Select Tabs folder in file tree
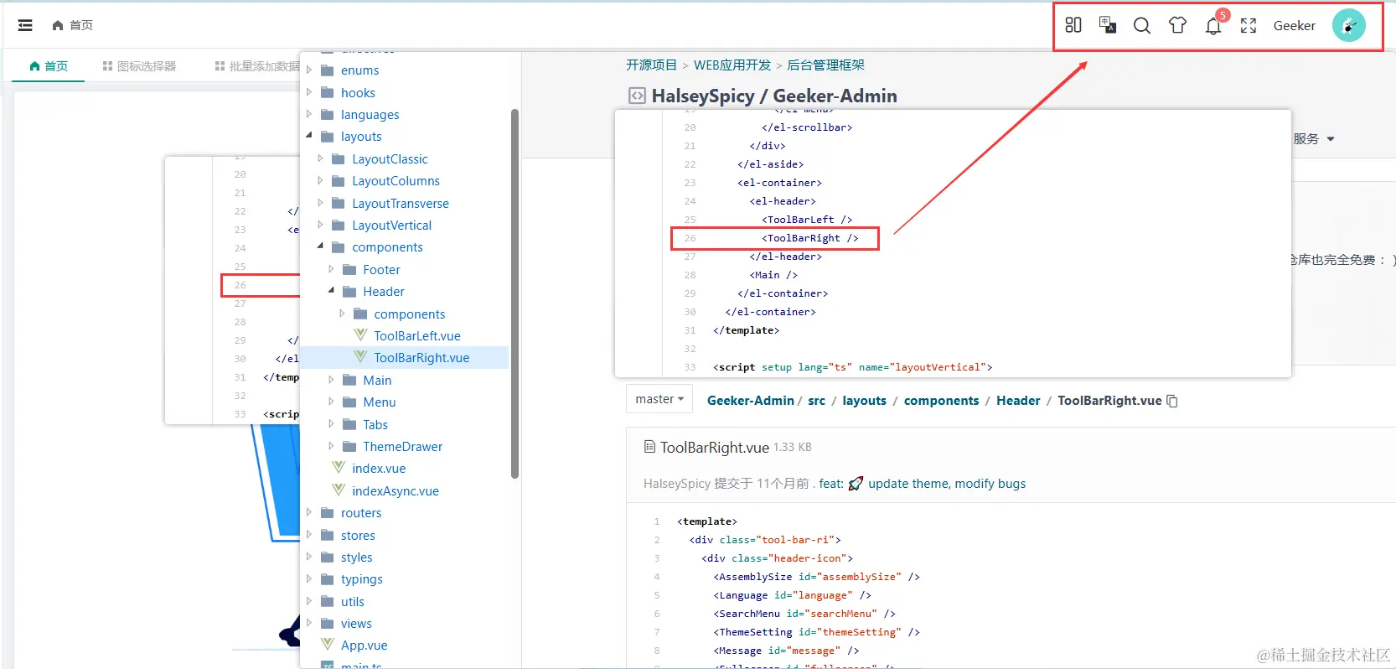 tap(375, 424)
